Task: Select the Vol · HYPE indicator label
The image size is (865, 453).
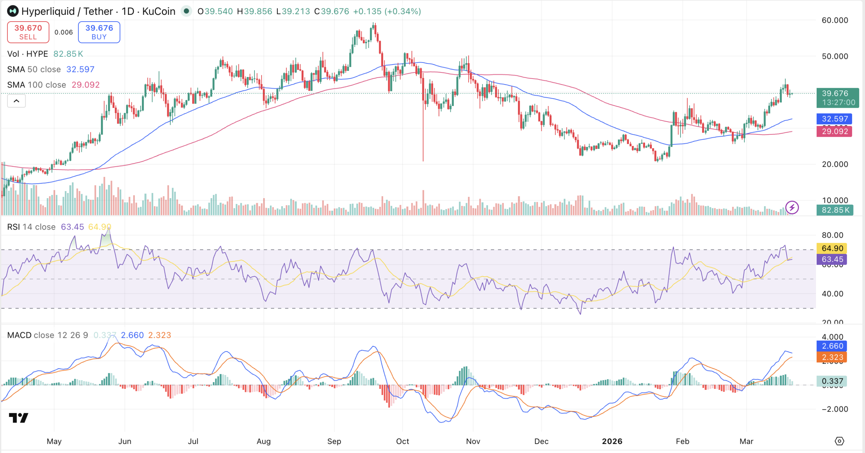Action: (29, 53)
